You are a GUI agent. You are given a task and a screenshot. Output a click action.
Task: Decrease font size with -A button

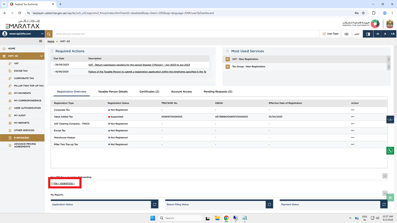(x=377, y=34)
